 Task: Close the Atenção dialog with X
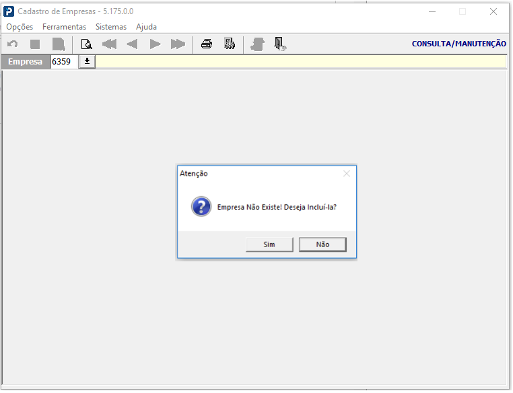(347, 173)
